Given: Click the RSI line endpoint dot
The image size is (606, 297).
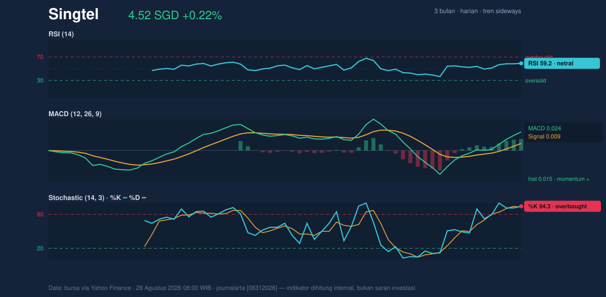Looking at the screenshot, I should [x=521, y=64].
